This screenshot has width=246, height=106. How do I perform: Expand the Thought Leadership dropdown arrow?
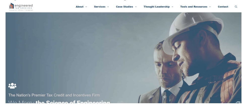coord(172,7)
